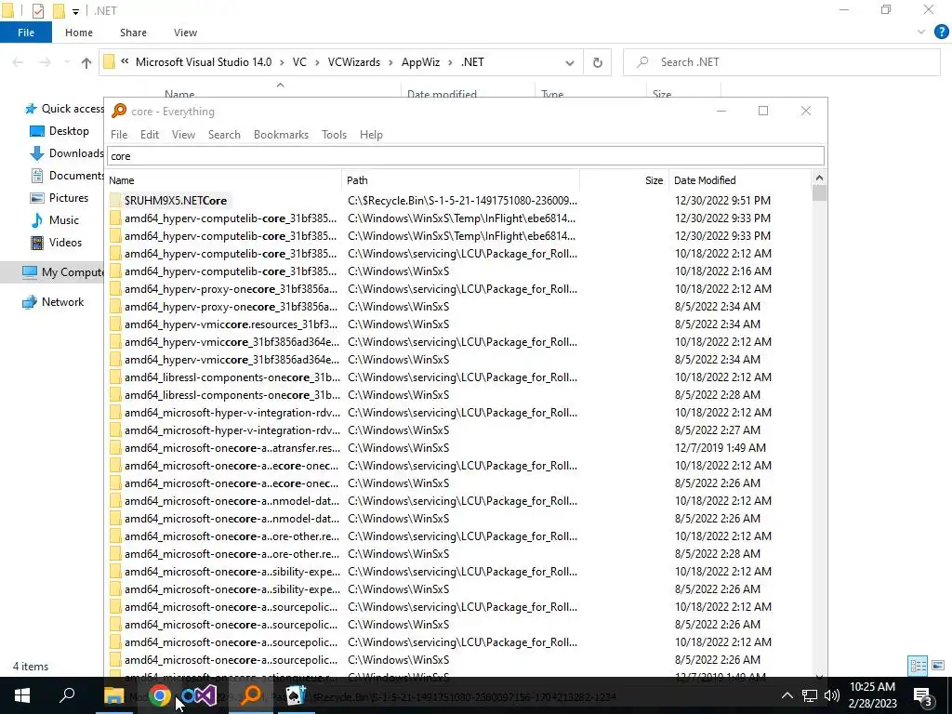Viewport: 952px width, 714px height.
Task: Open the Windows Start menu
Action: tap(22, 695)
